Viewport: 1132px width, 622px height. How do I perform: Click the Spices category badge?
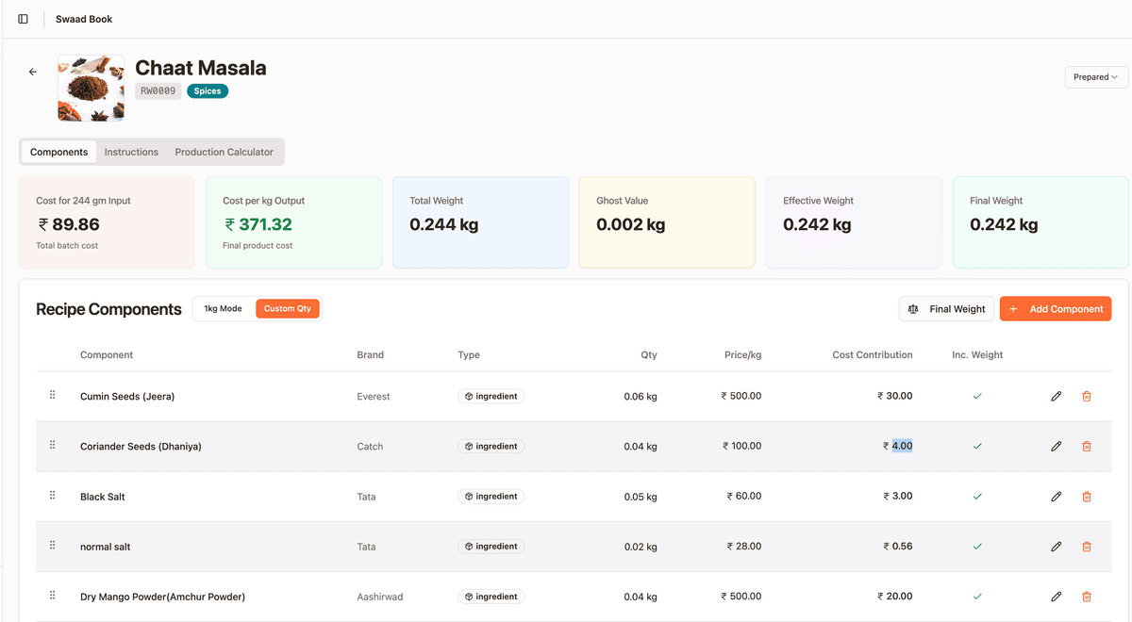[208, 91]
